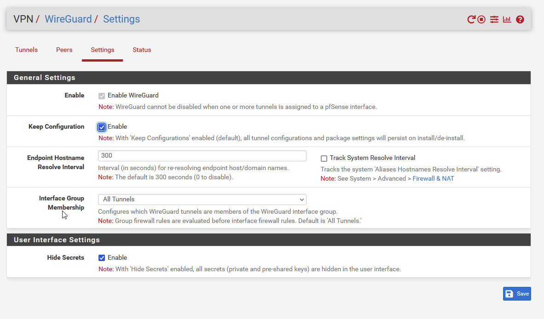Open the Peers tab
The height and width of the screenshot is (319, 544).
click(x=64, y=50)
